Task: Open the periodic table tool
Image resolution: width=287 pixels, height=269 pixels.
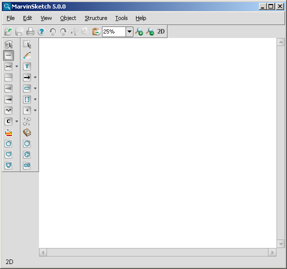Action: pos(8,132)
